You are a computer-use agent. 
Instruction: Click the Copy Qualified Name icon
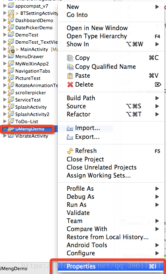pyautogui.click(x=70, y=67)
